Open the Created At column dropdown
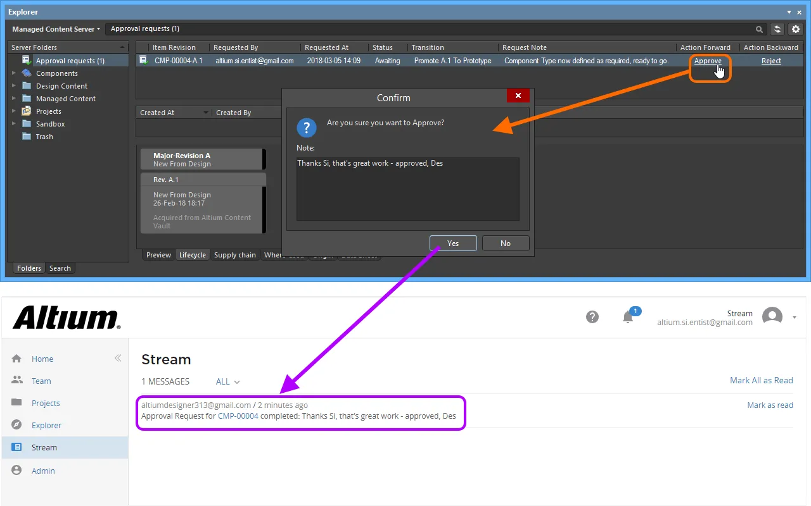 coord(206,113)
